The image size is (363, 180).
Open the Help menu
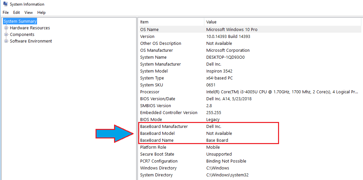pyautogui.click(x=41, y=13)
